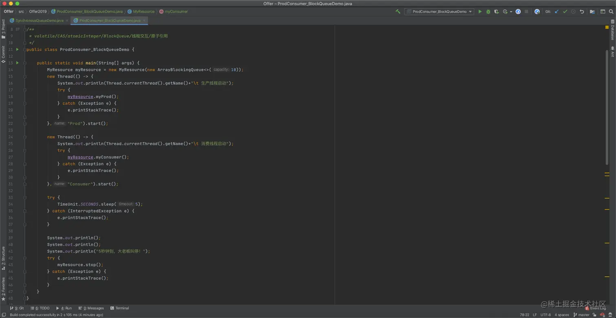
Task: Open the Project tool window sidebar
Action: 3,29
